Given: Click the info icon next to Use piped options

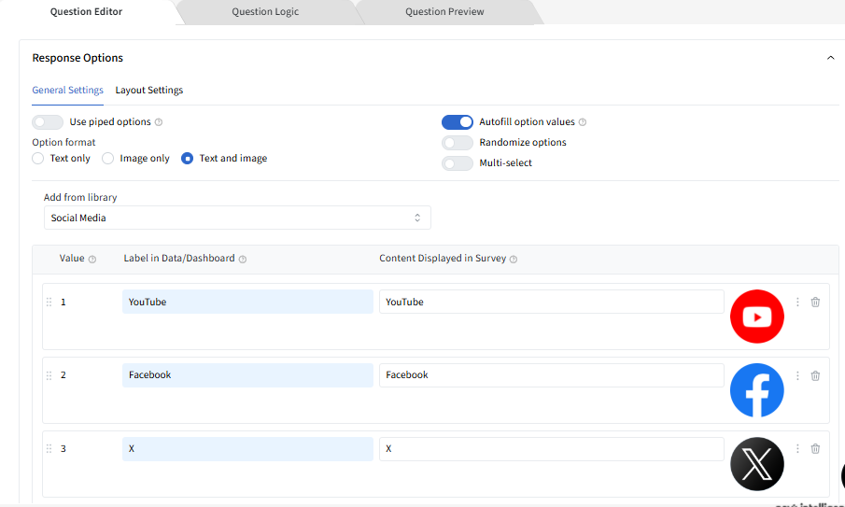Looking at the screenshot, I should pos(159,122).
